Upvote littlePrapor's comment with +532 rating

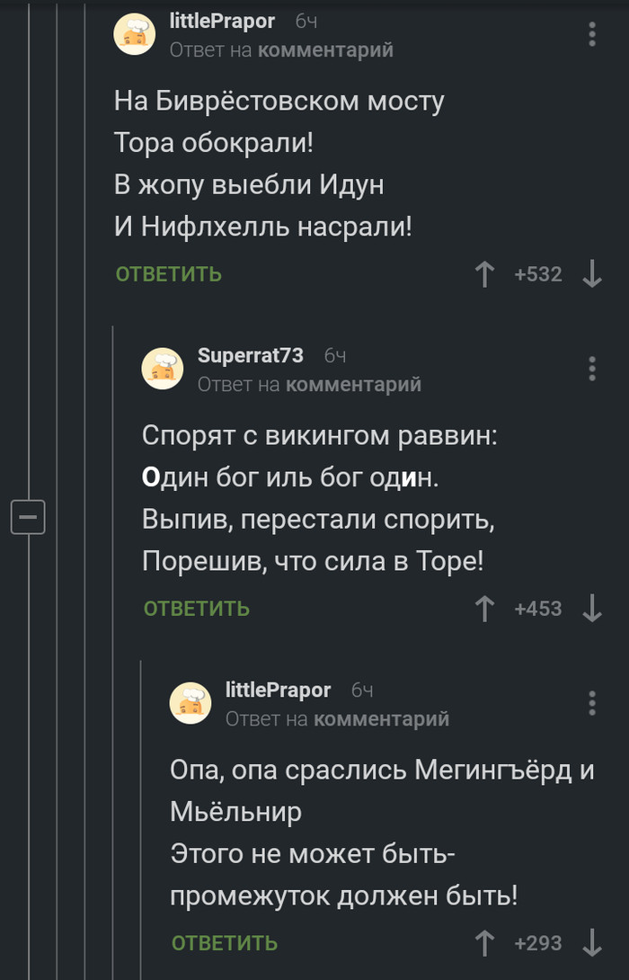tap(485, 274)
